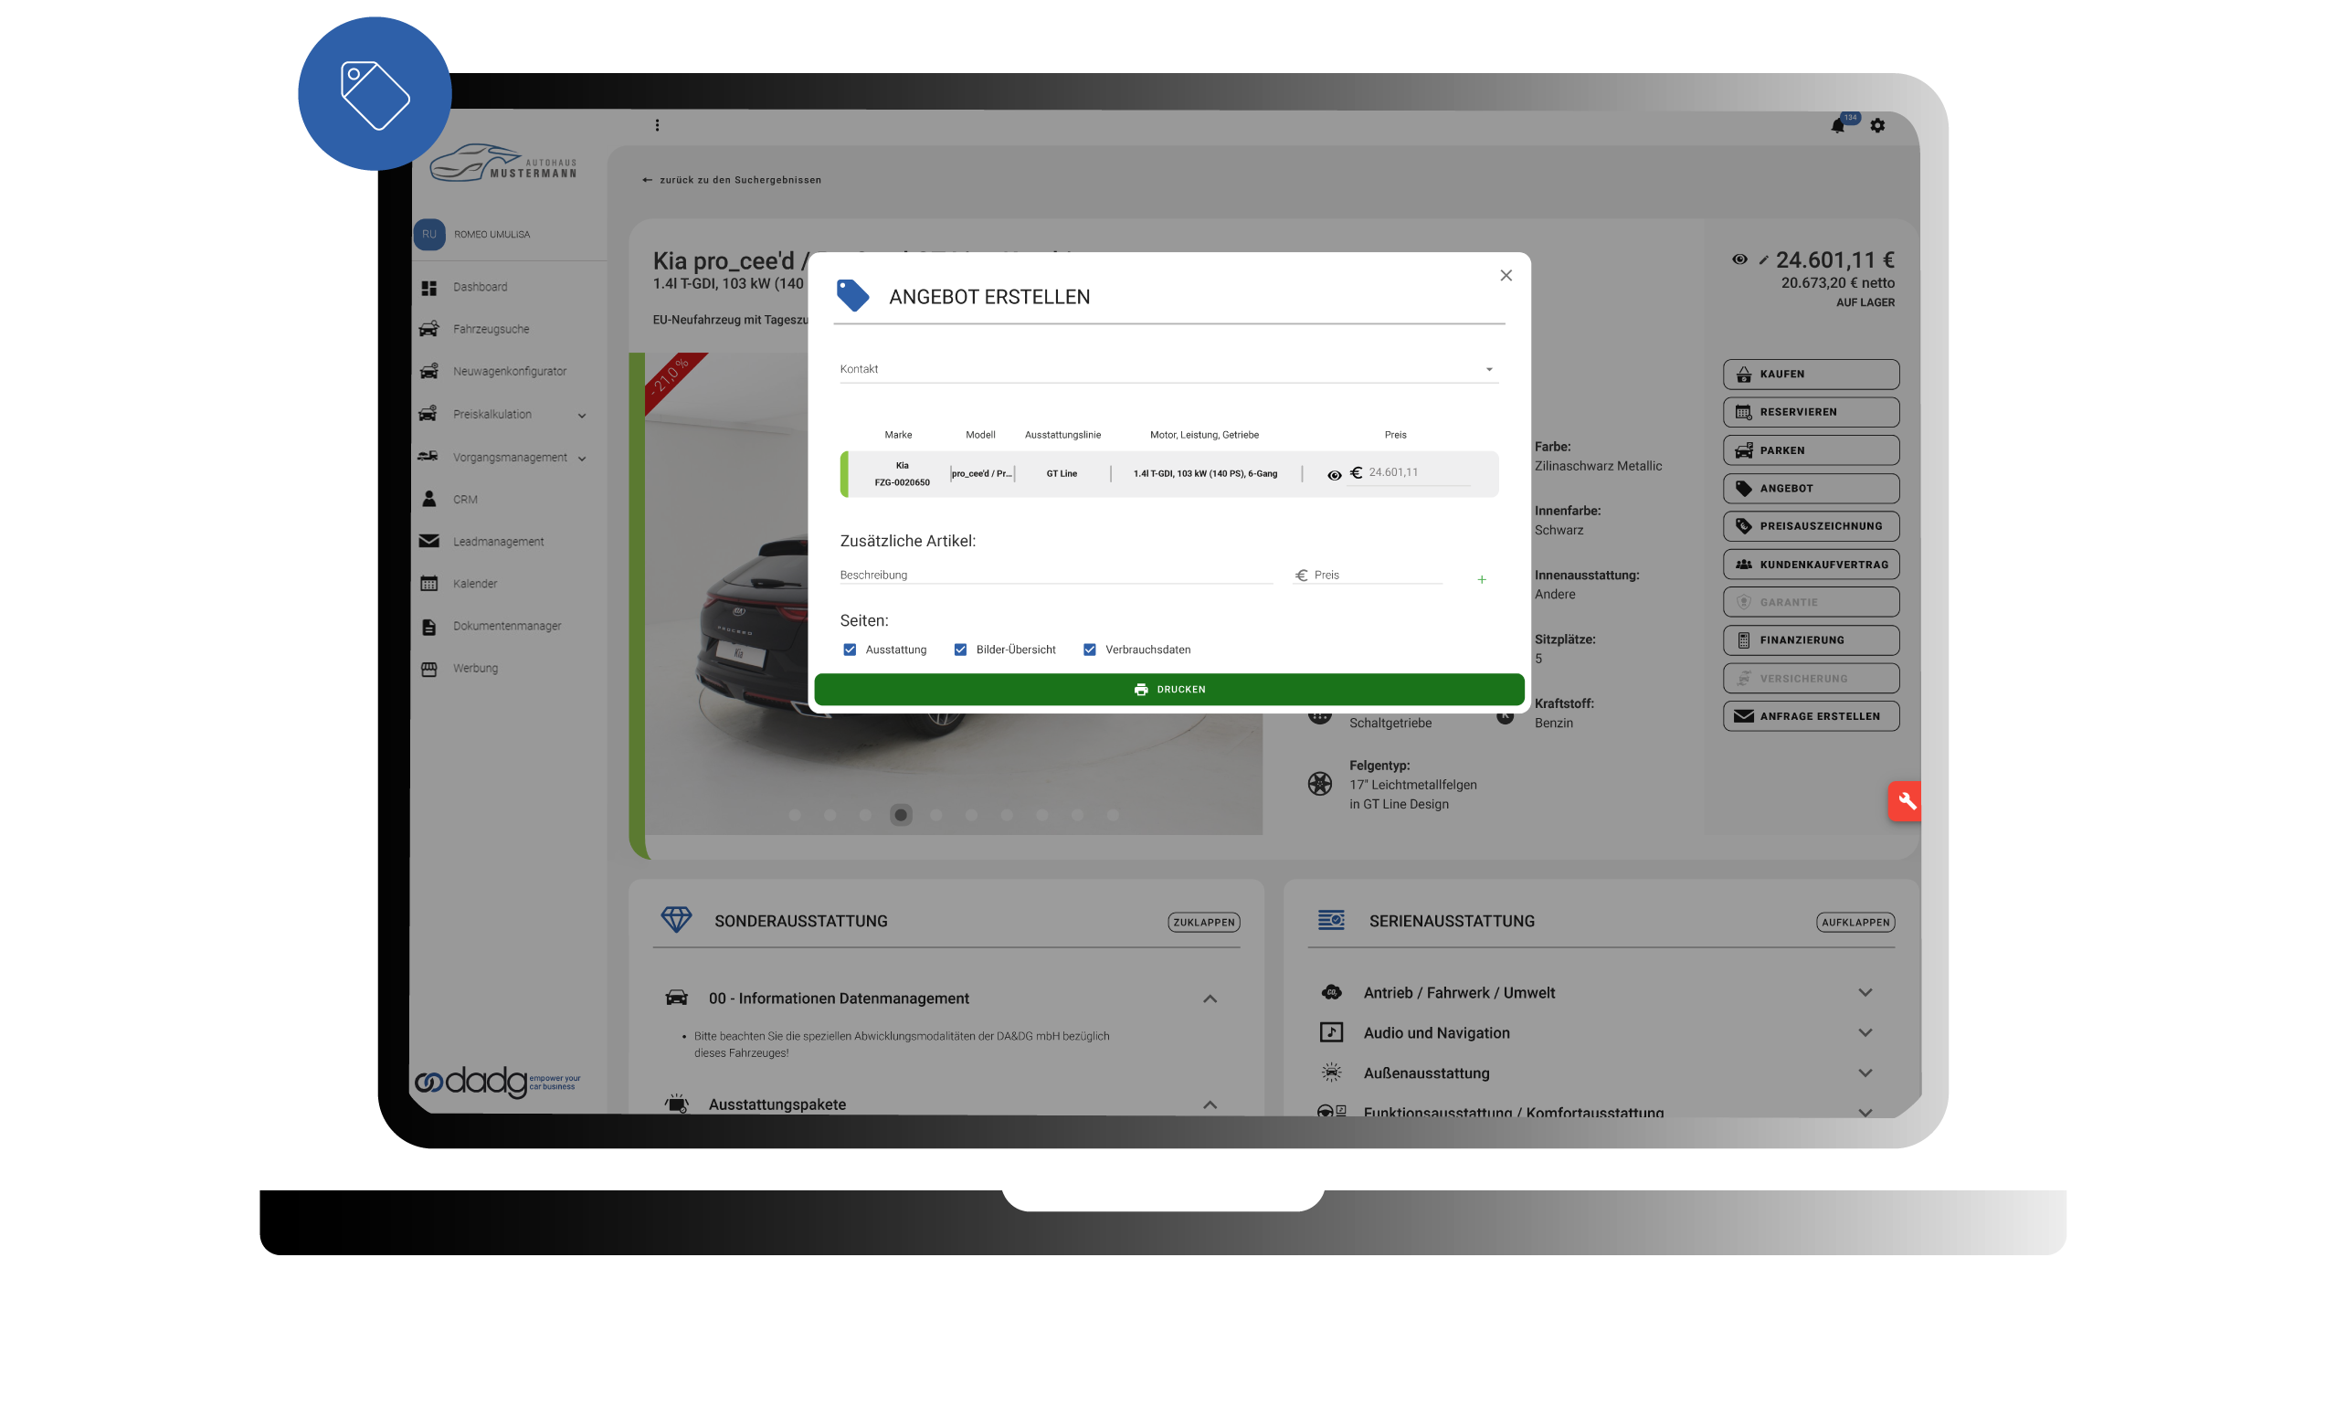Click the Werbung sidebar icon
2325x1416 pixels.
[x=429, y=669]
